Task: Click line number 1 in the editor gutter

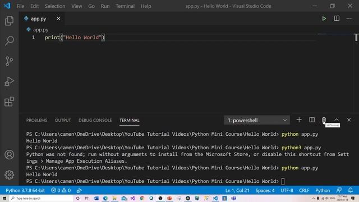Action: (34, 38)
